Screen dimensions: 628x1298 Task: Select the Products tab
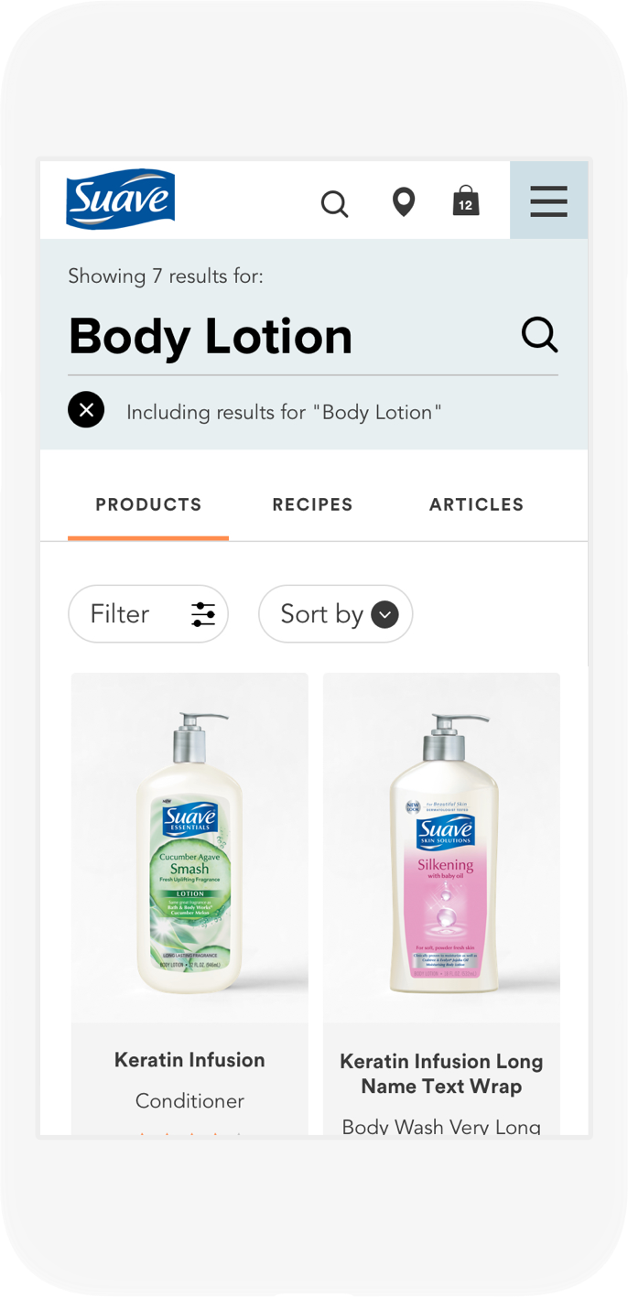pos(148,504)
